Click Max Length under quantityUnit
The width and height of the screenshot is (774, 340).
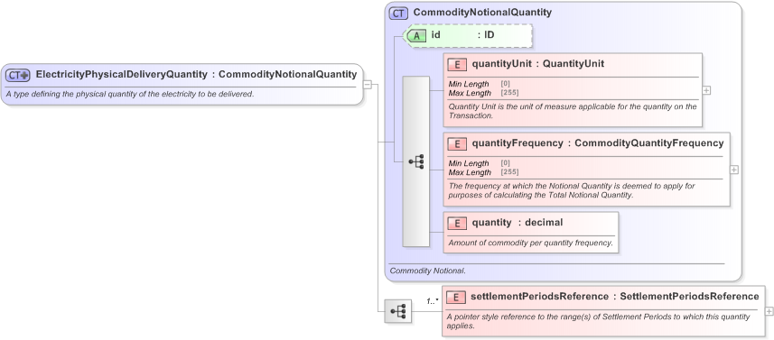pyautogui.click(x=470, y=93)
